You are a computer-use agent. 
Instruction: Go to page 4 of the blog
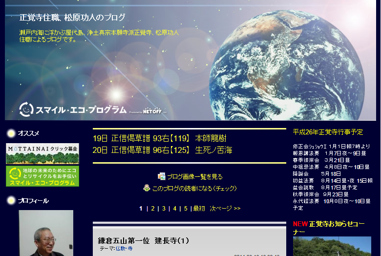point(174,208)
